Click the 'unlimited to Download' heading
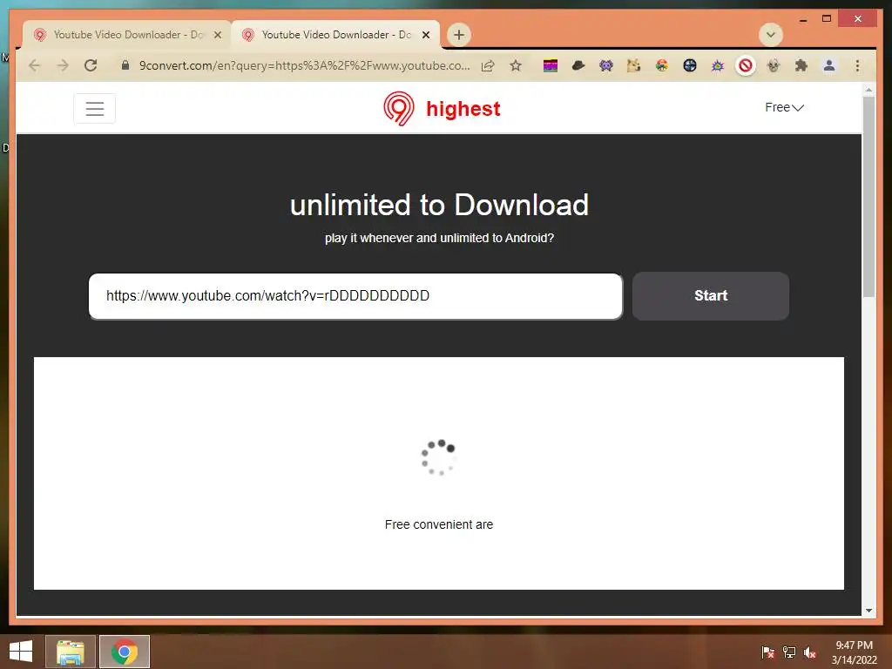This screenshot has height=669, width=892. coord(439,205)
